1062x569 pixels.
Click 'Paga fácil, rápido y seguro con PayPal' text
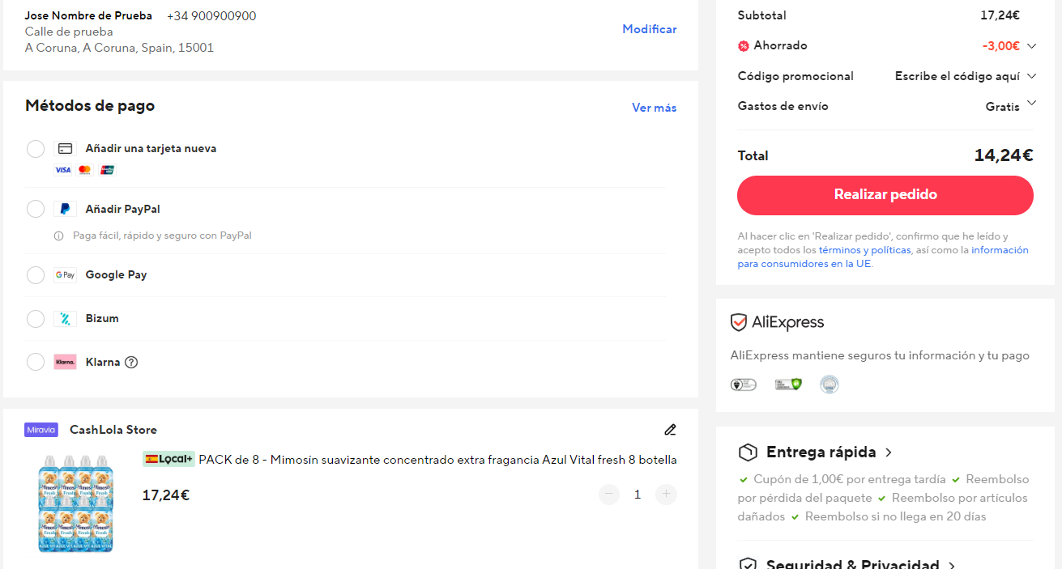click(x=162, y=236)
